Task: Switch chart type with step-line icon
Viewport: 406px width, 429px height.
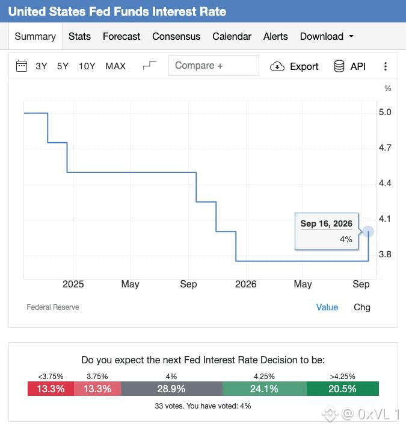Action: (x=149, y=66)
